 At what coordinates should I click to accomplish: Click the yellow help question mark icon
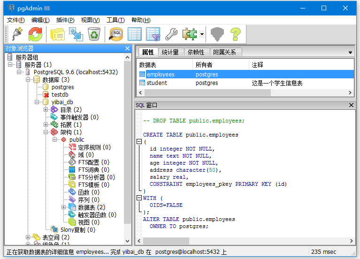[235, 34]
